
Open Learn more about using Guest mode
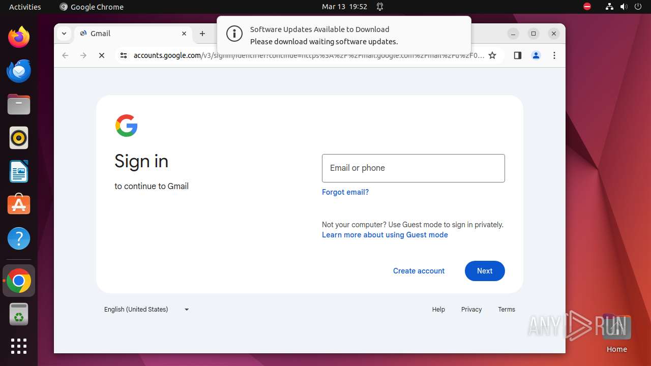[385, 235]
